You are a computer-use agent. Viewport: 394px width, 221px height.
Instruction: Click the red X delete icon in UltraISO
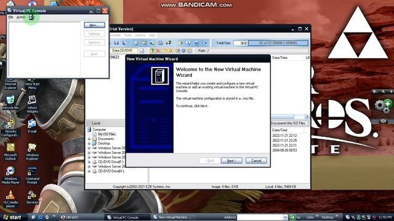tap(158, 51)
